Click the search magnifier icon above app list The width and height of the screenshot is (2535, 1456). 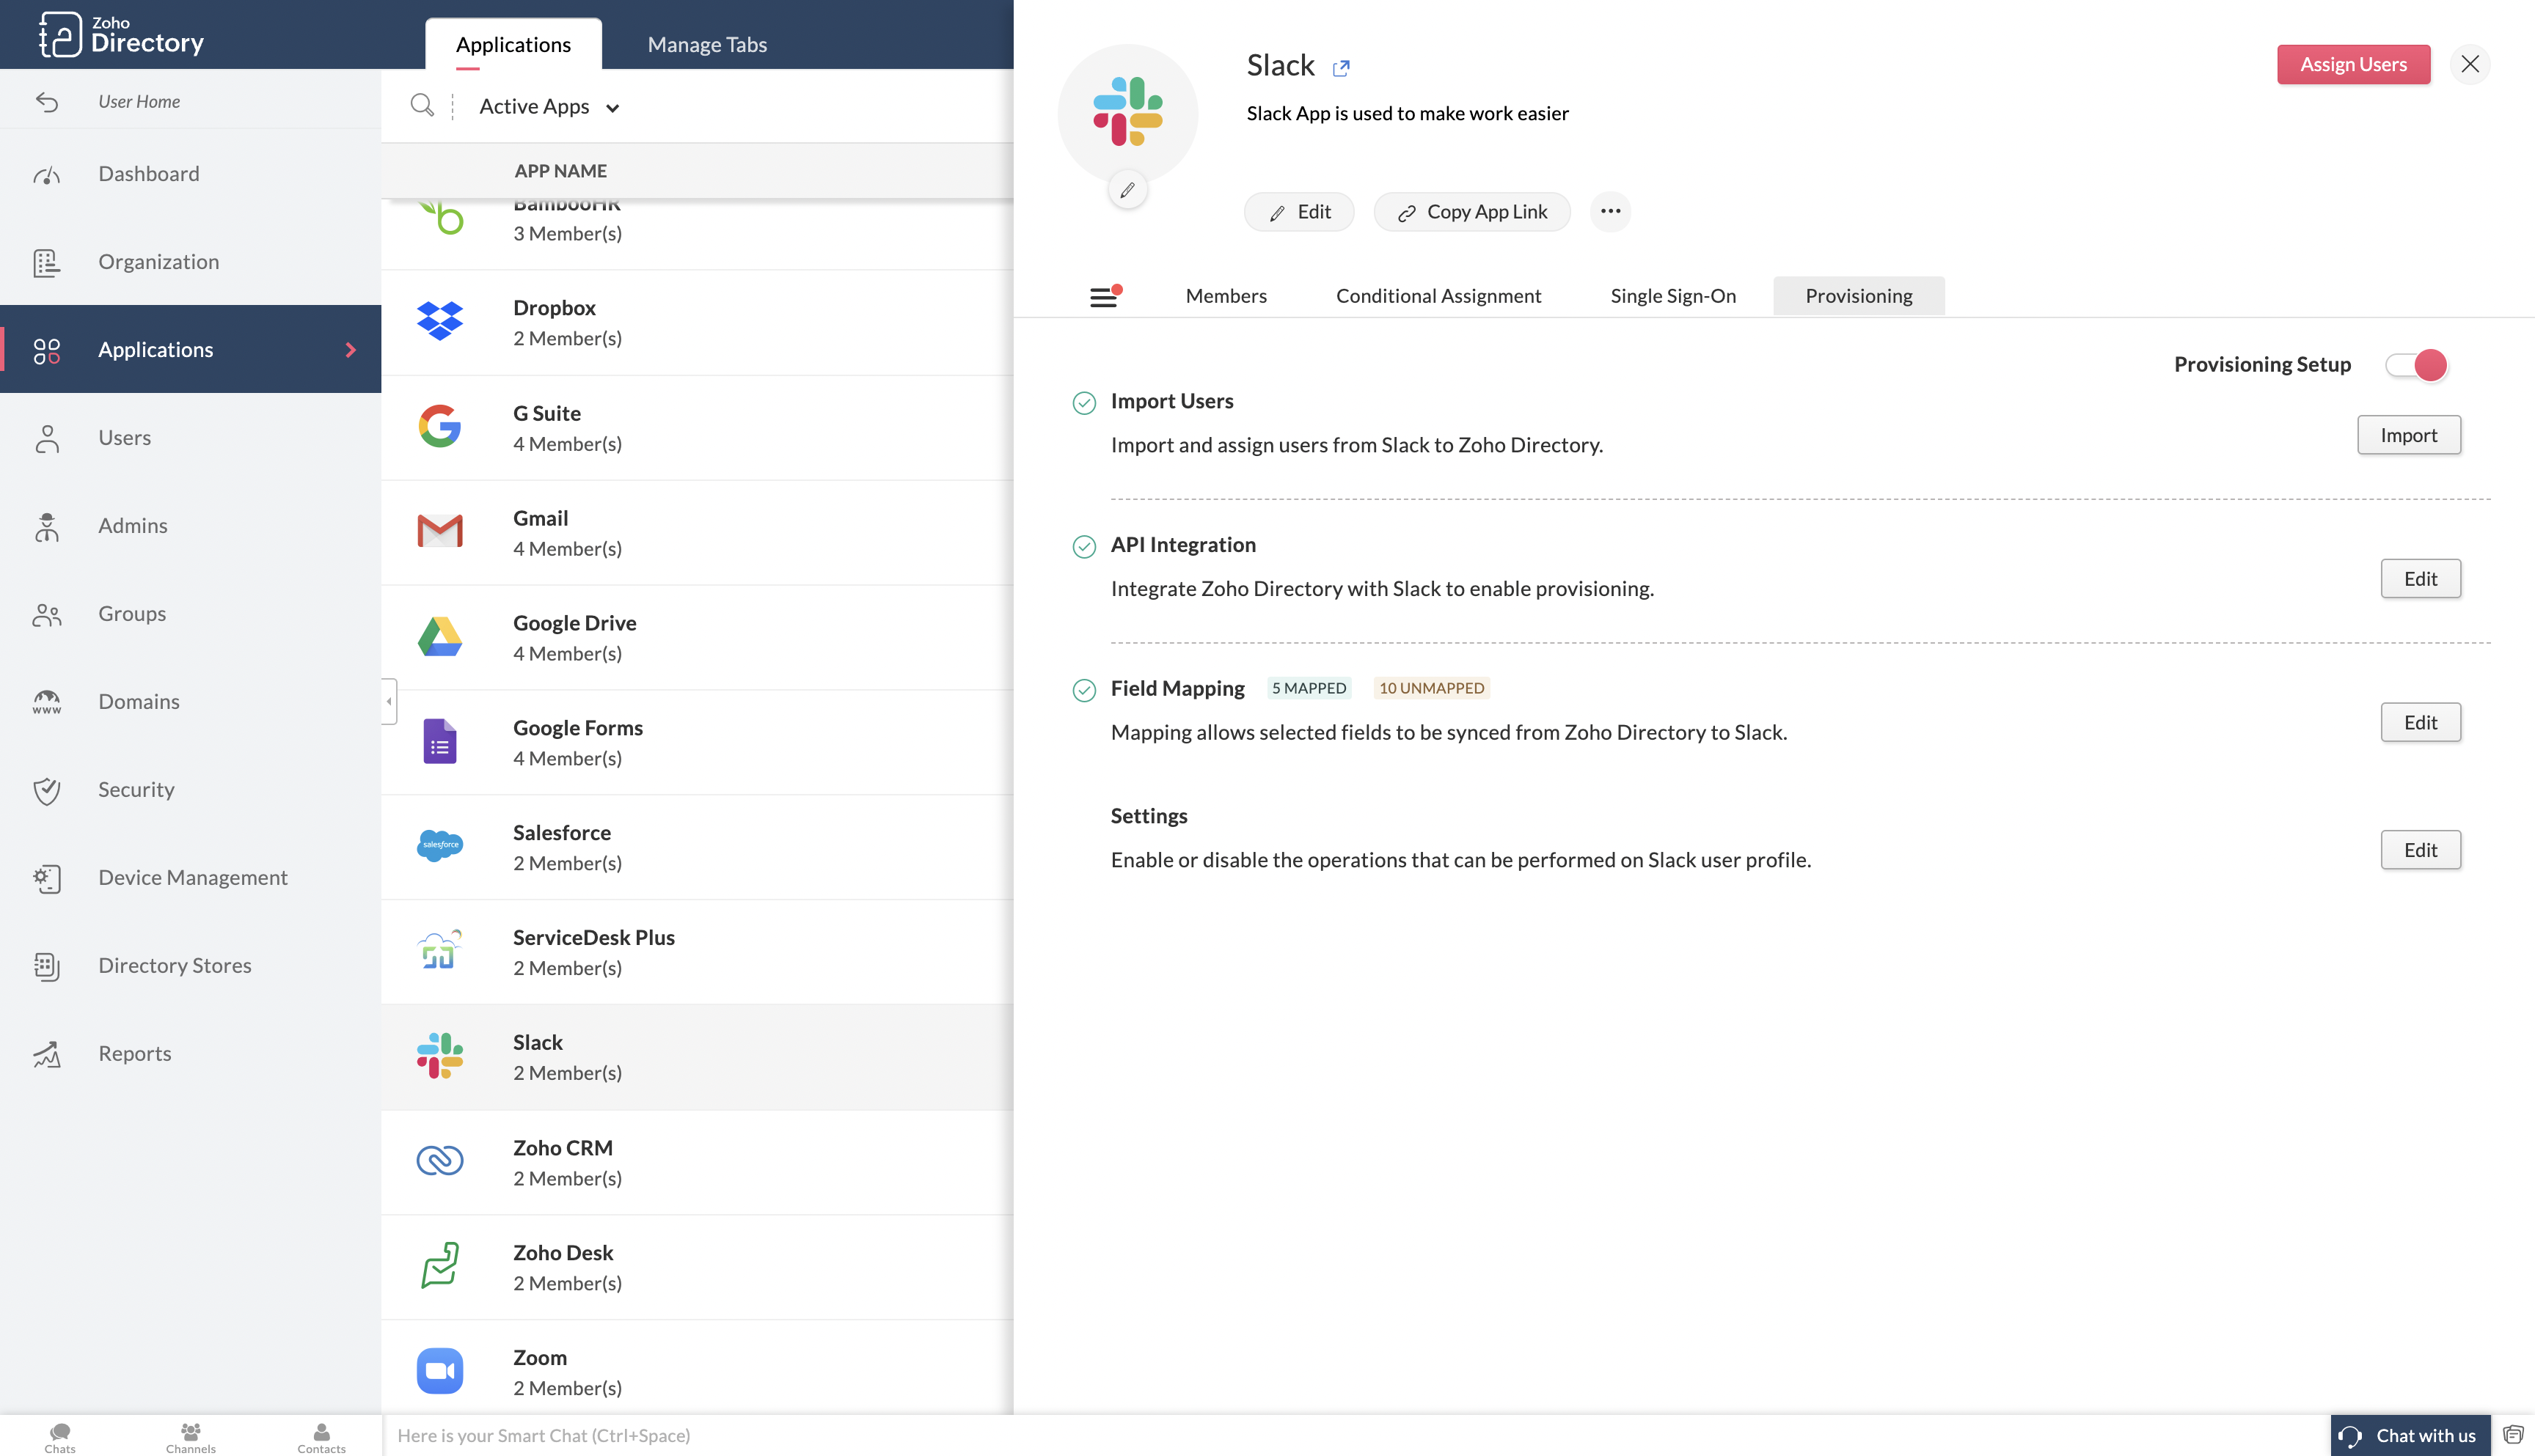click(x=422, y=105)
